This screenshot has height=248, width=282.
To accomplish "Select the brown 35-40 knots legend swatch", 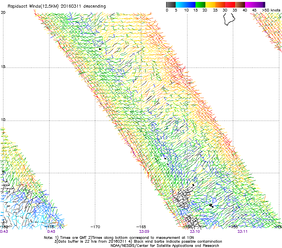I will pos(240,5).
